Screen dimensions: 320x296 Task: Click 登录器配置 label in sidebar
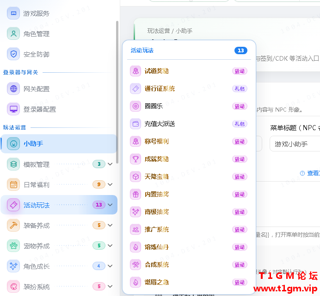click(40, 109)
